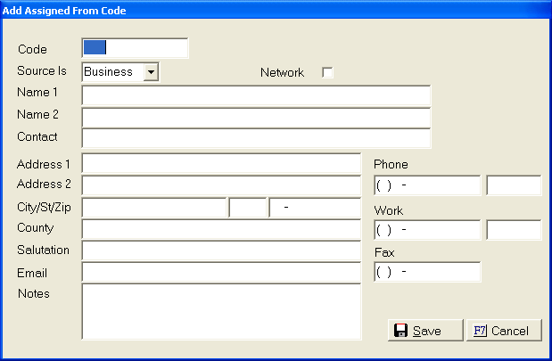The width and height of the screenshot is (552, 361).
Task: Click the Save button
Action: pyautogui.click(x=425, y=331)
